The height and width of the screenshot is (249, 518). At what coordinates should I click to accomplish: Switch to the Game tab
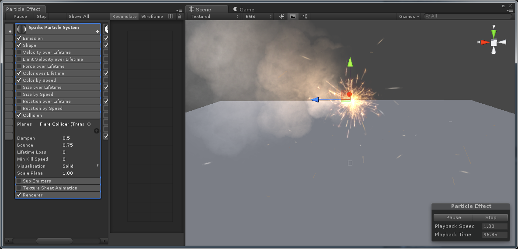coord(244,9)
